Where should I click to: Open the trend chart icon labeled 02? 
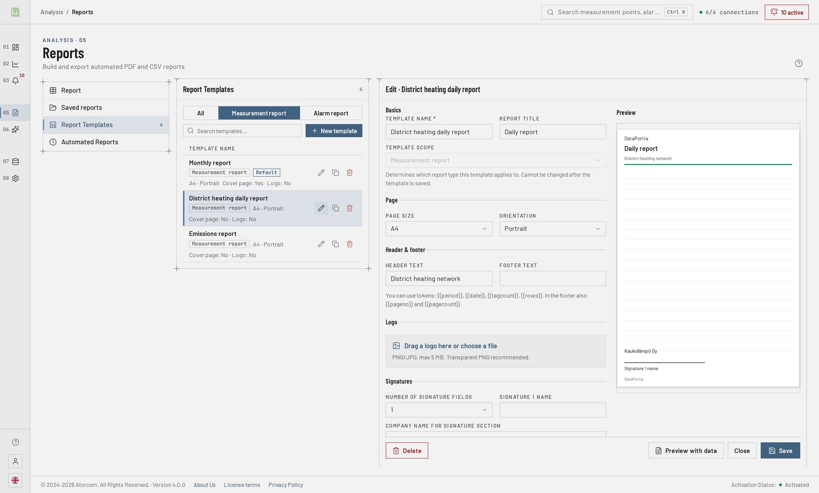15,64
